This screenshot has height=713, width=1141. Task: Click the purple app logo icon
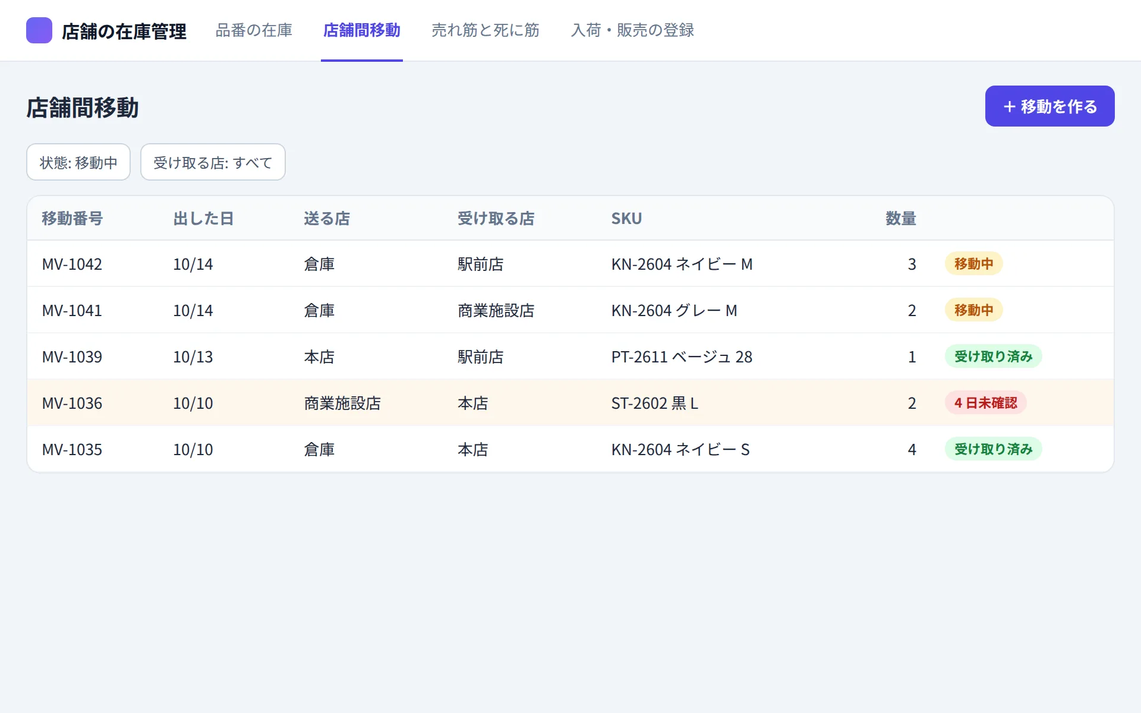(x=39, y=30)
